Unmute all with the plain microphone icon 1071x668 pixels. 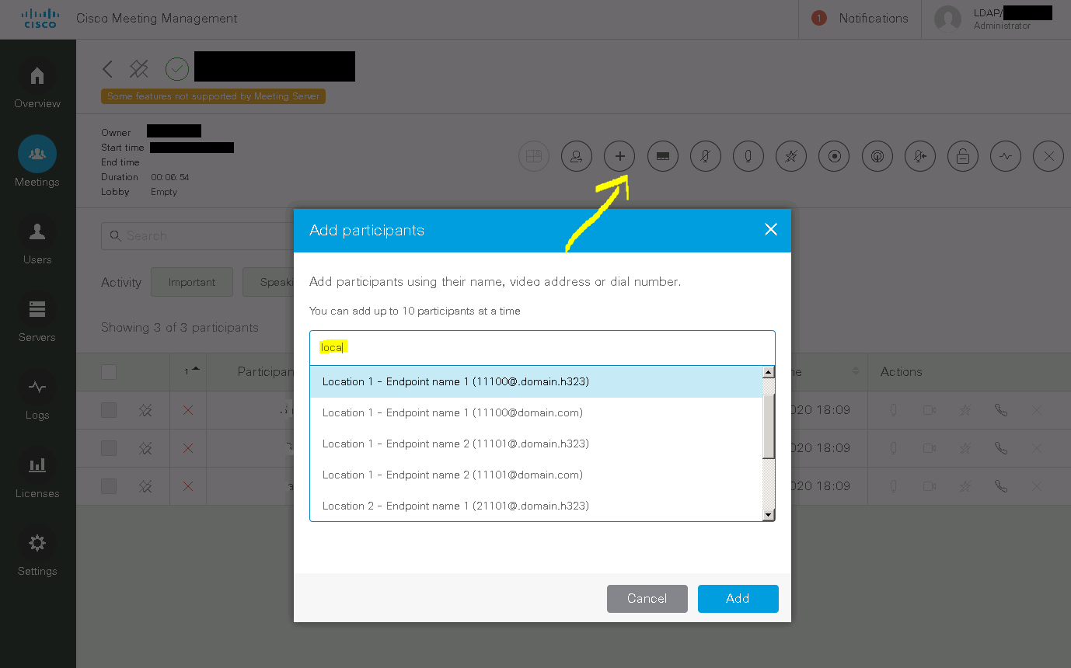coord(748,156)
